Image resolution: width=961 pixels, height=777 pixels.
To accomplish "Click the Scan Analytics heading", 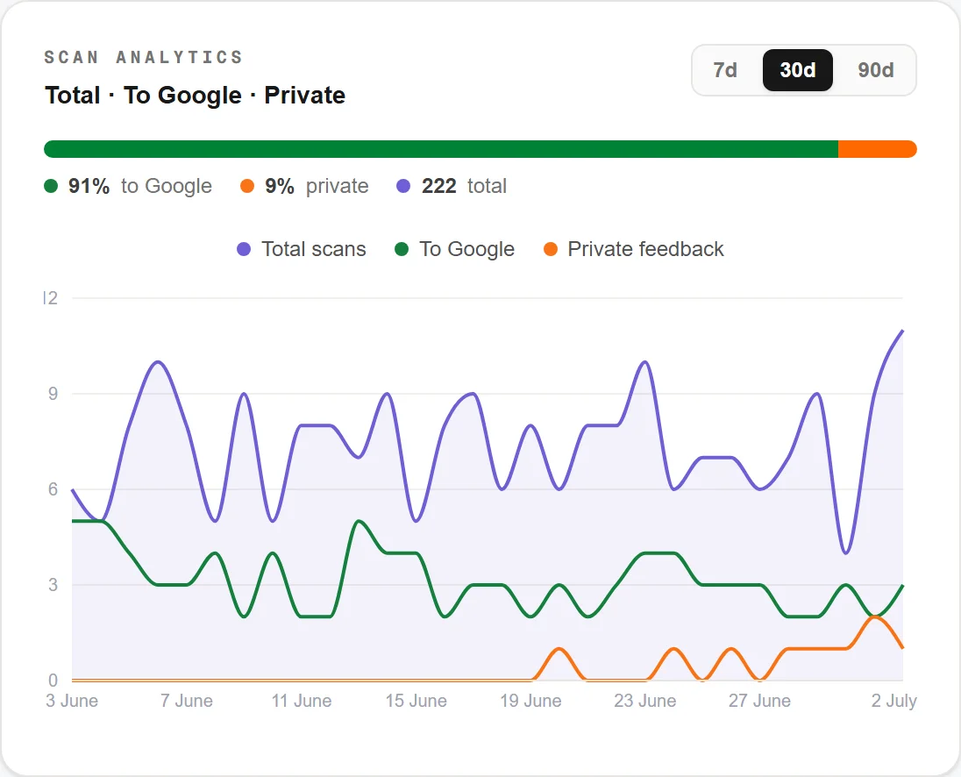I will click(144, 57).
